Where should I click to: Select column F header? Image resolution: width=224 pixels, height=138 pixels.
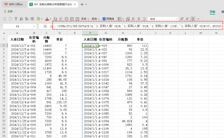click(x=90, y=33)
